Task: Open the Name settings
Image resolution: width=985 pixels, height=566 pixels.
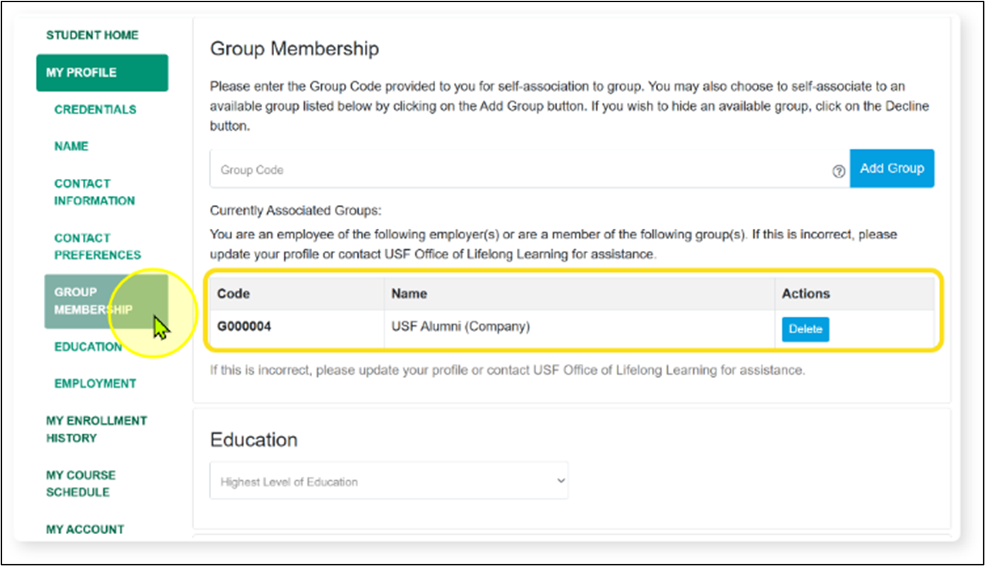Action: (x=71, y=146)
